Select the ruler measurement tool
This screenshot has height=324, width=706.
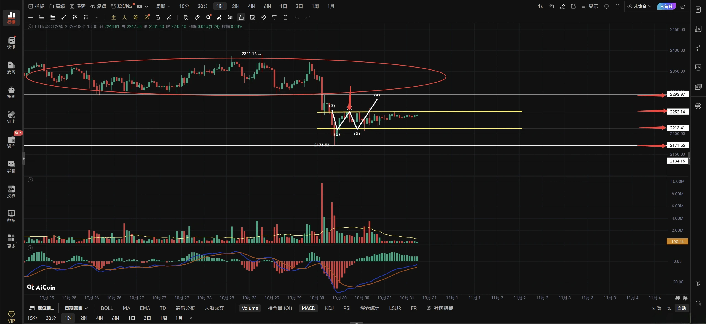tap(197, 17)
